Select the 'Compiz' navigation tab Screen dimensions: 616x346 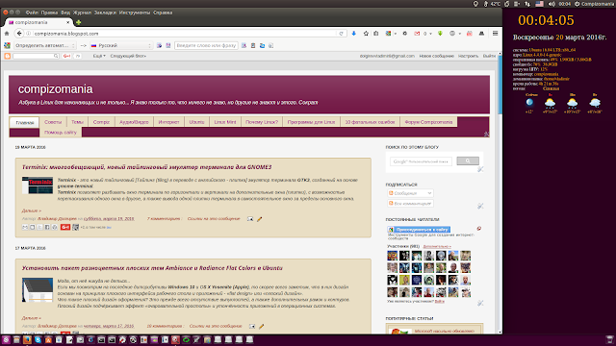pyautogui.click(x=101, y=122)
